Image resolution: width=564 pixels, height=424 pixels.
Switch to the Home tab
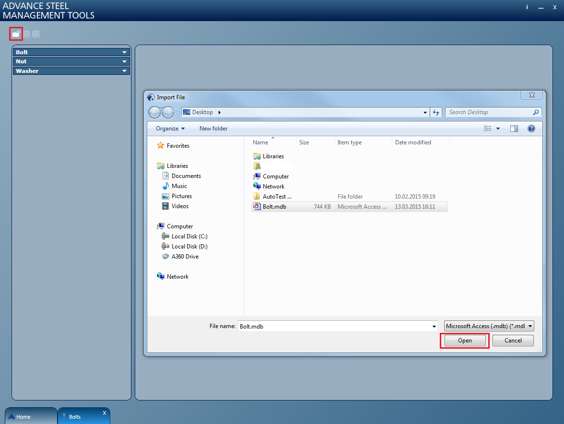point(31,416)
